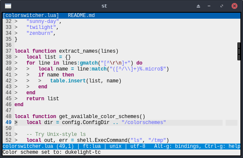Click the 'end' keyword on line 44
This screenshot has width=243, height=158.
31,93
